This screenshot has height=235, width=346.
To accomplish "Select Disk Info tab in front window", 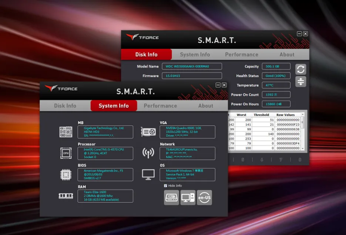I will [65, 106].
